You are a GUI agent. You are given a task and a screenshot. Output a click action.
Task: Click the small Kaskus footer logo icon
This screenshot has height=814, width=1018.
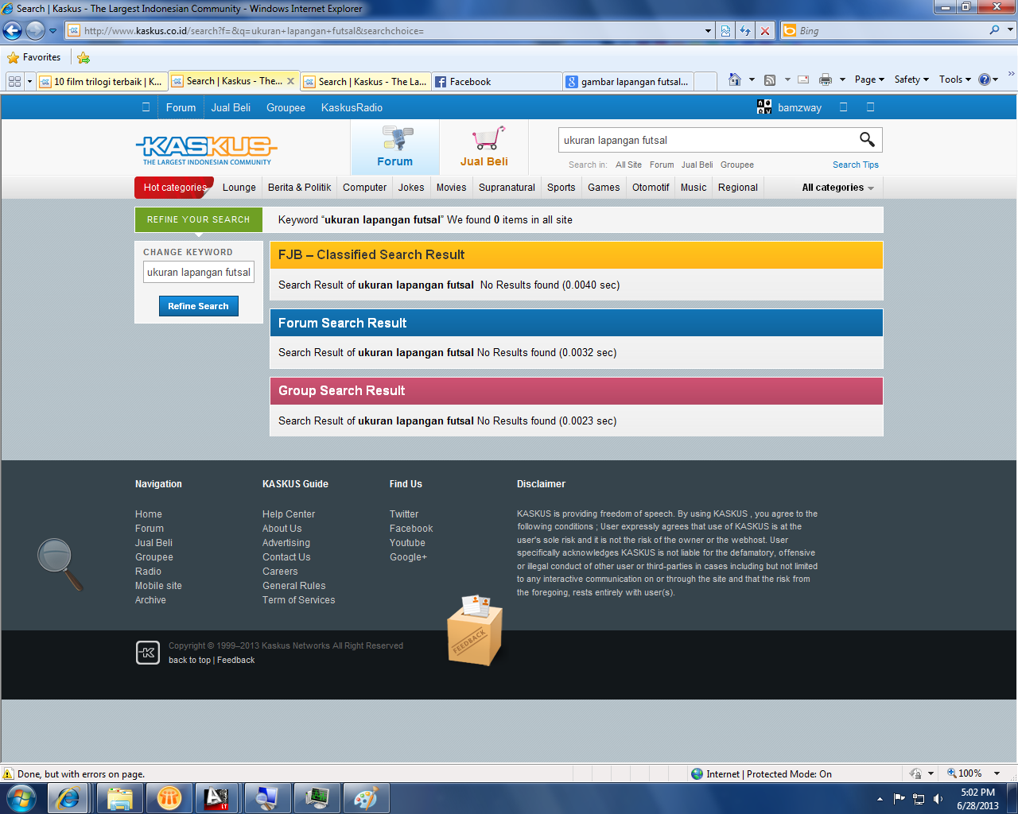pos(148,653)
